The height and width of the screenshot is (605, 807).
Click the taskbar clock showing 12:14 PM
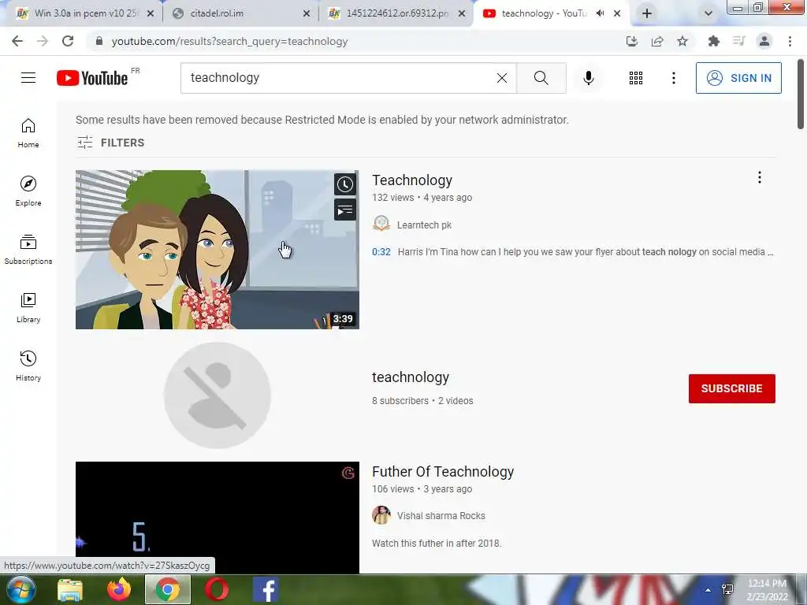pos(767,590)
